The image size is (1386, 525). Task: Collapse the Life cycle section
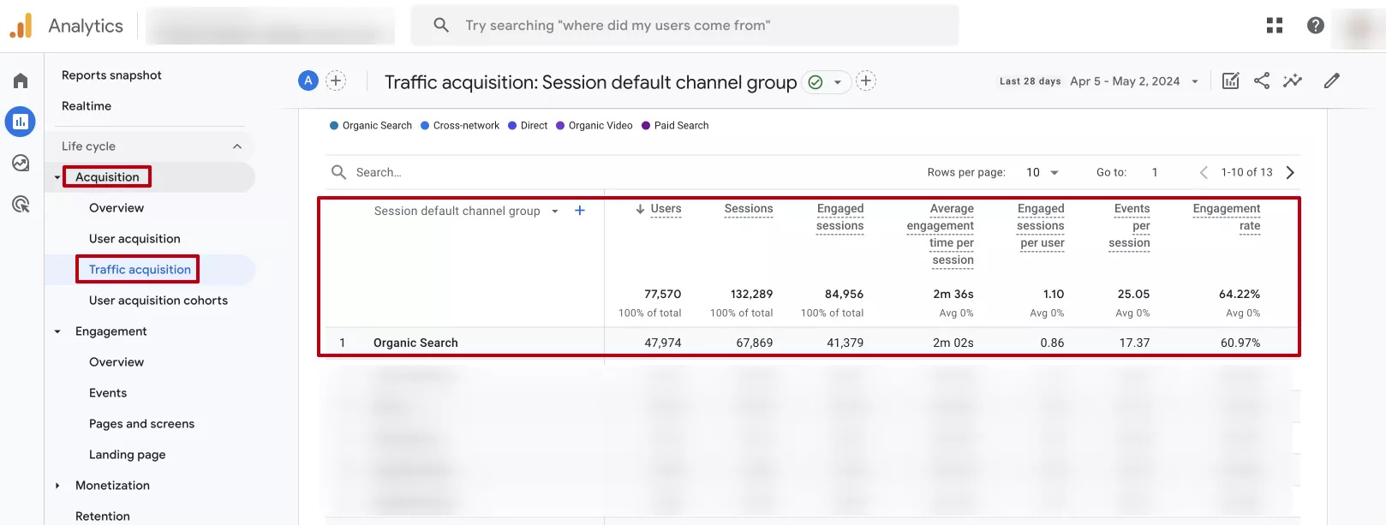coord(237,146)
